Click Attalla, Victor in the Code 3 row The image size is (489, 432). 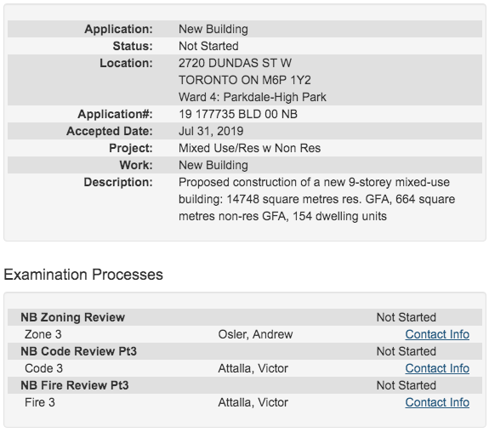coord(253,368)
